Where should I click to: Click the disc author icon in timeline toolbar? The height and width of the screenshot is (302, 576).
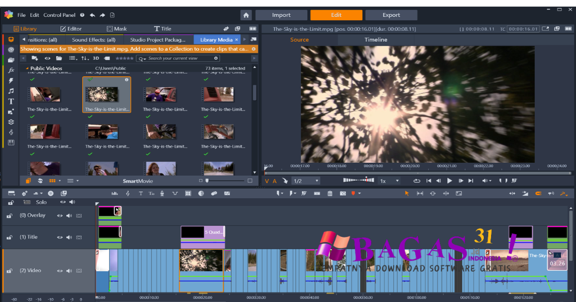pyautogui.click(x=51, y=194)
